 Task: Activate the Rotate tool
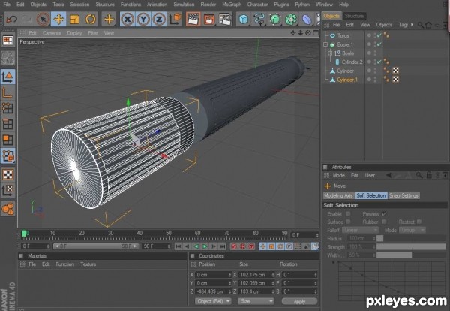91,20
